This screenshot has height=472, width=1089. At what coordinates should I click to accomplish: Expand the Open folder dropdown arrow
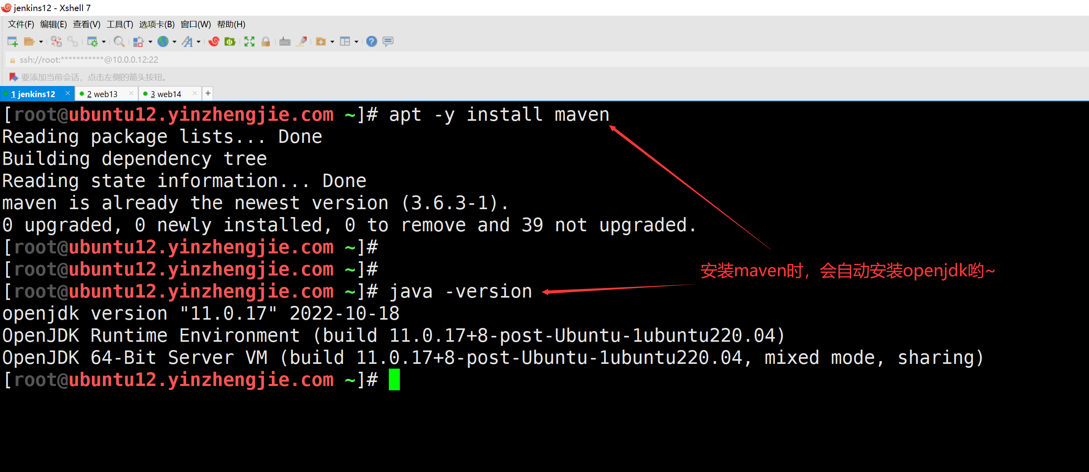(x=41, y=42)
